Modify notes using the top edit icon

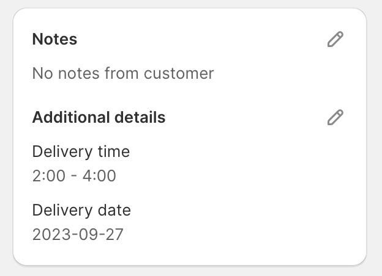(x=335, y=39)
